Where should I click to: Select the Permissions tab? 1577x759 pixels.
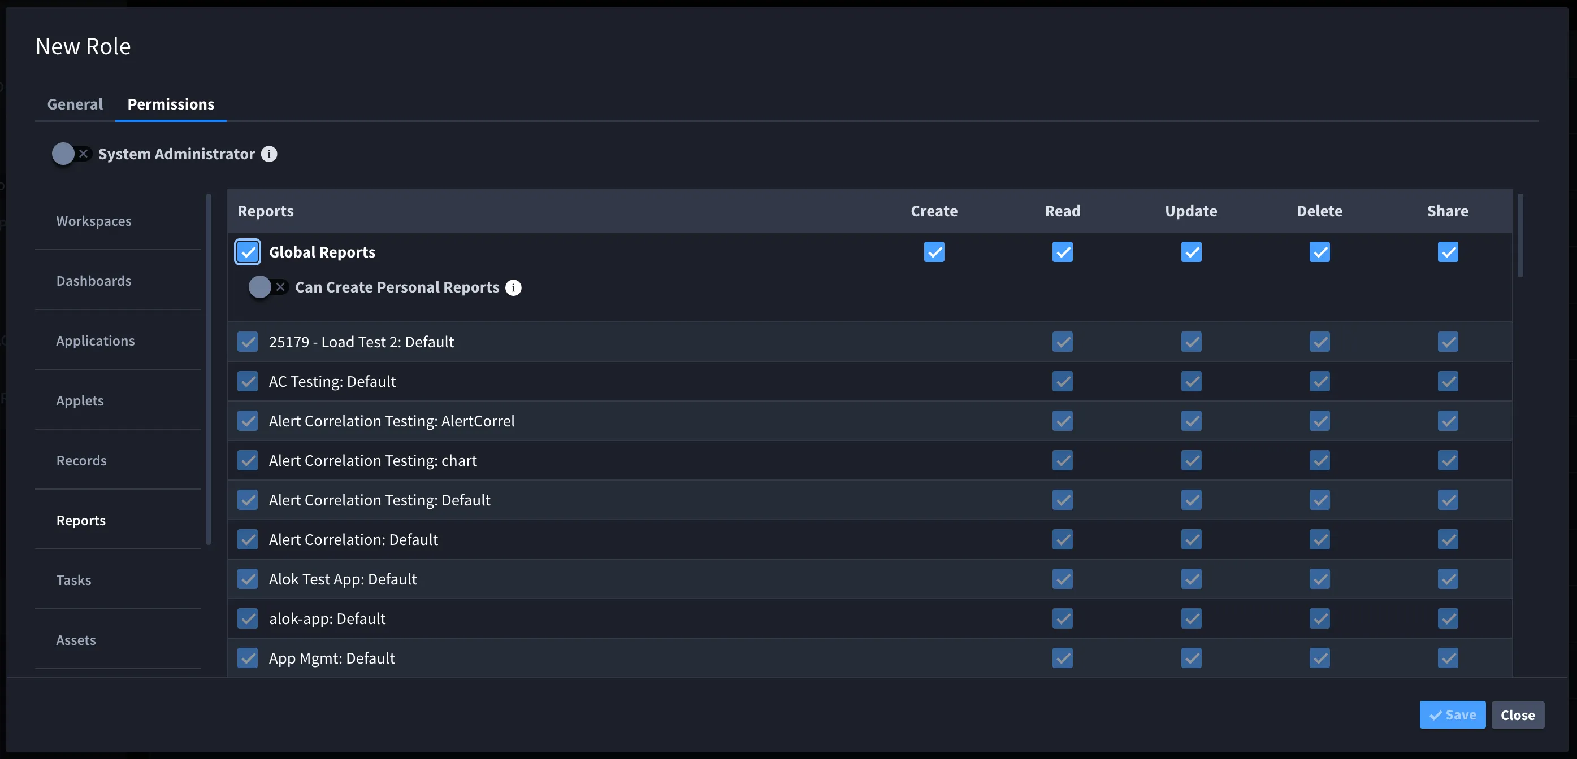point(171,104)
